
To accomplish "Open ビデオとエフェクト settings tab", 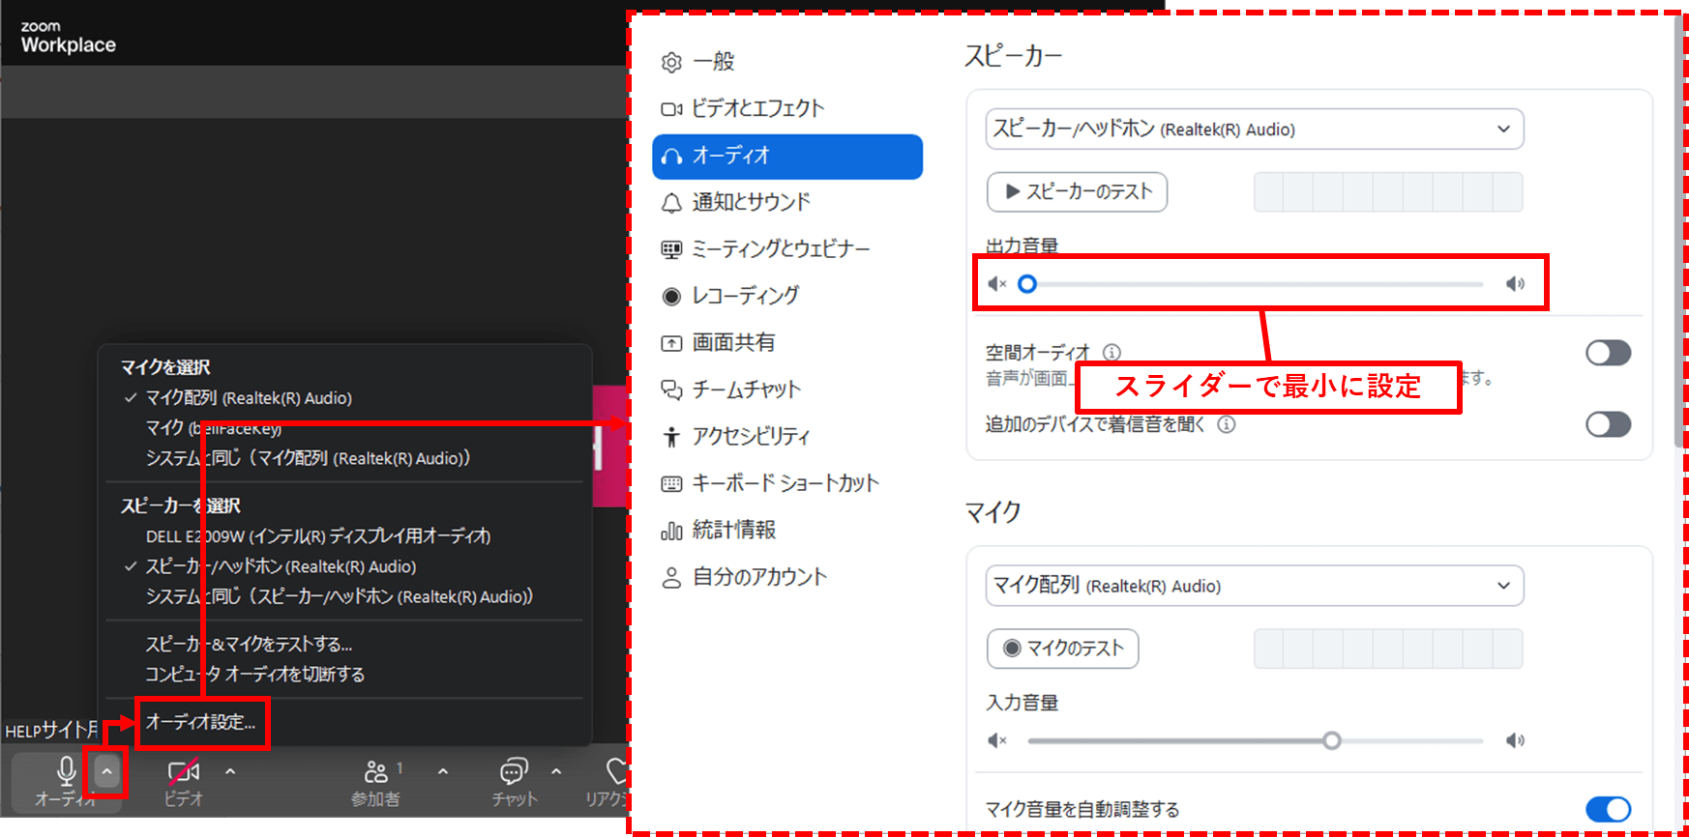I will click(x=742, y=108).
